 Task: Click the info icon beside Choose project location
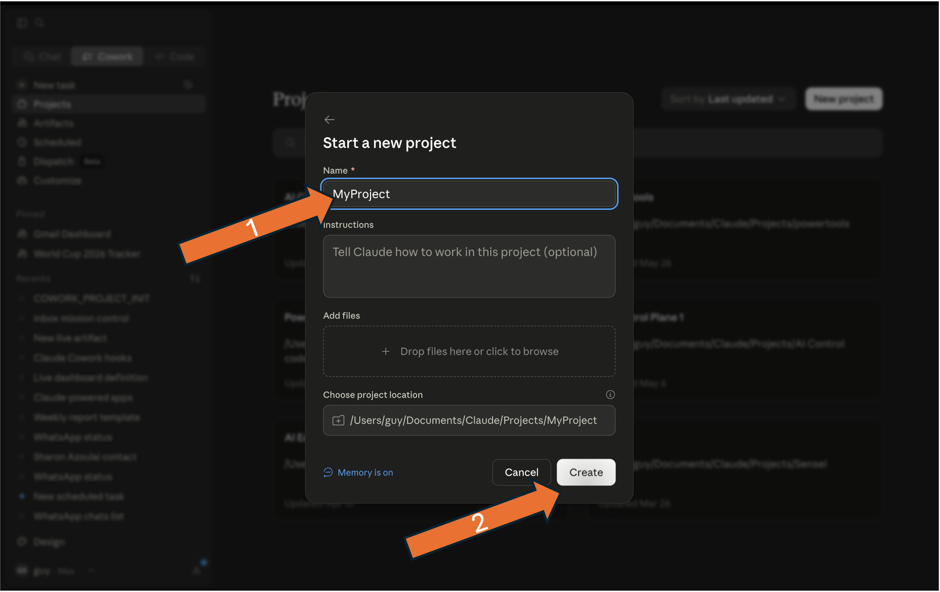(x=610, y=395)
